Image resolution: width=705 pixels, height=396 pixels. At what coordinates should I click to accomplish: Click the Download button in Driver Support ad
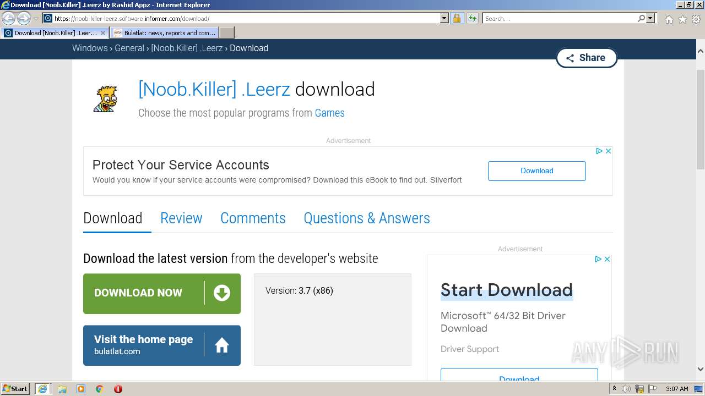click(519, 375)
